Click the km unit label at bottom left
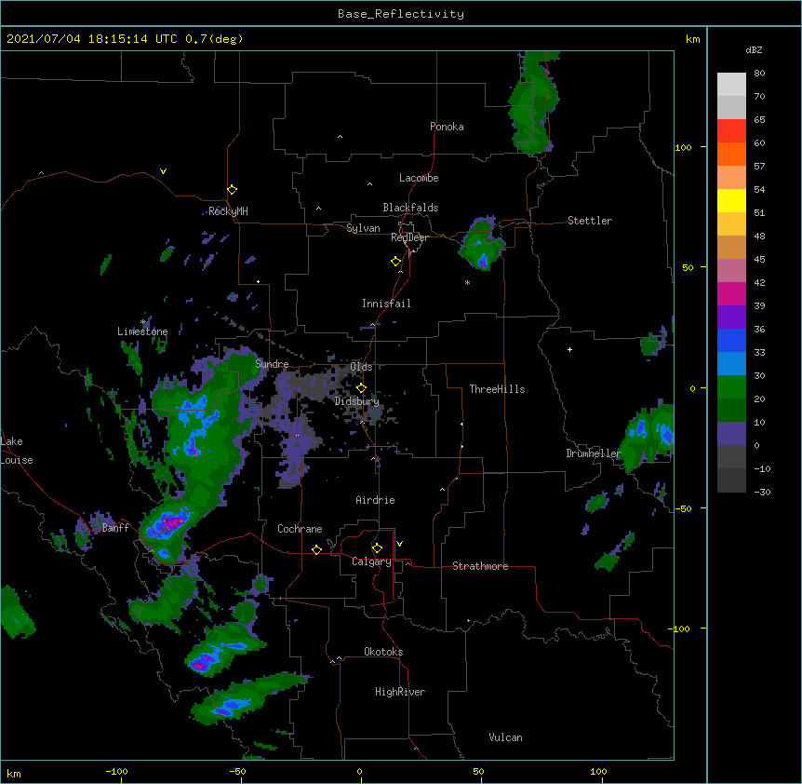Viewport: 802px width, 784px height. (14, 774)
